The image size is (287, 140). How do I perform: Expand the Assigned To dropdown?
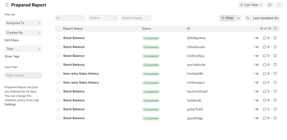click(23, 23)
